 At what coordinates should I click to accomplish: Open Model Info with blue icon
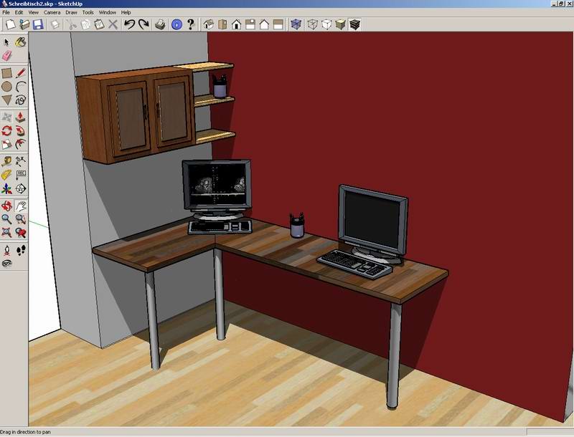click(x=177, y=25)
